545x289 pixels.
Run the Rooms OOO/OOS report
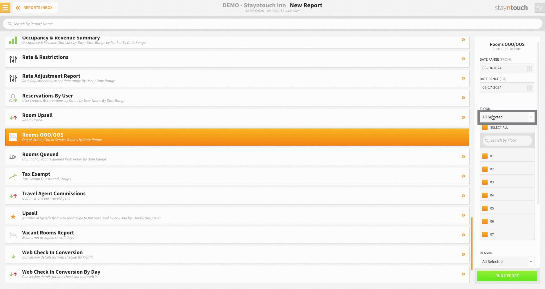(x=507, y=276)
